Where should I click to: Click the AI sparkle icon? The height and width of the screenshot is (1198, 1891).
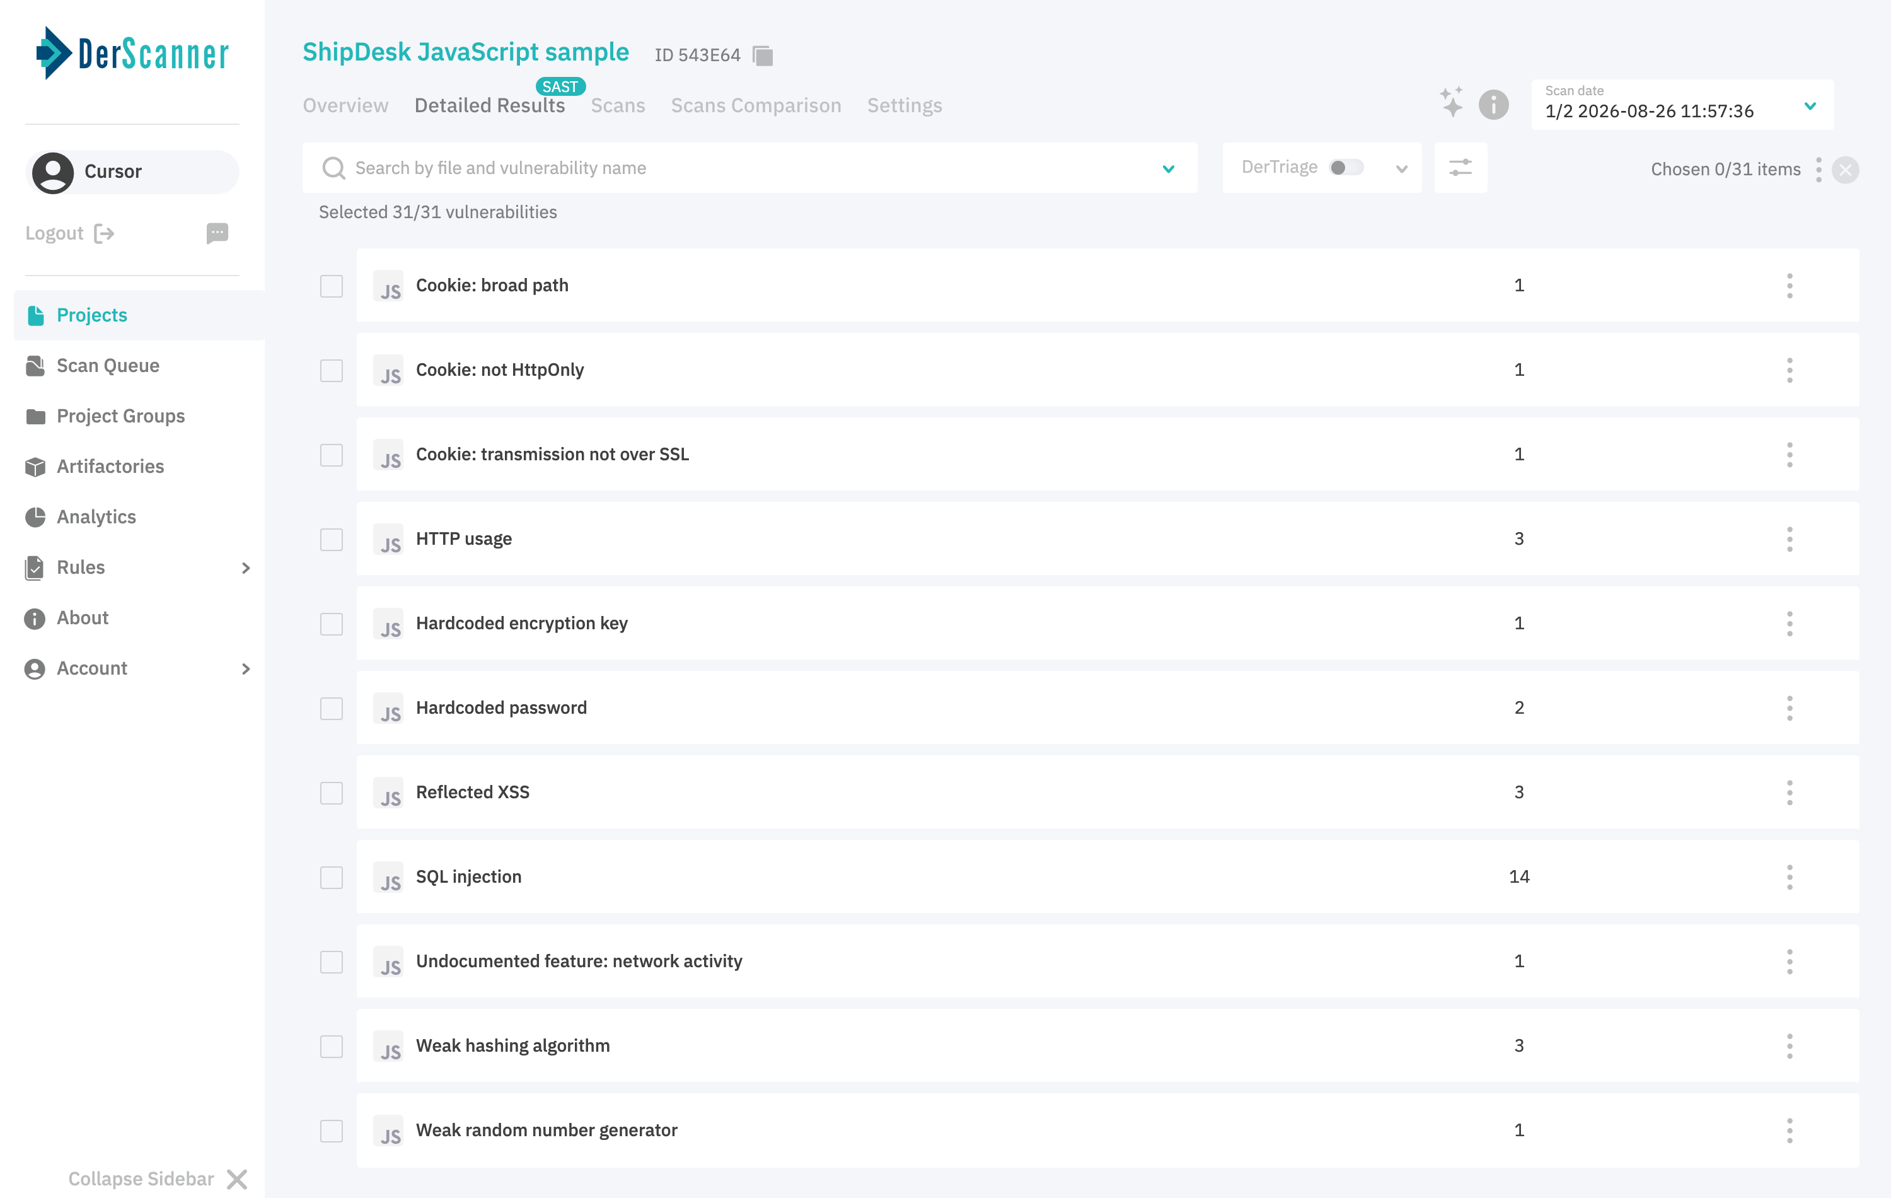(1452, 103)
